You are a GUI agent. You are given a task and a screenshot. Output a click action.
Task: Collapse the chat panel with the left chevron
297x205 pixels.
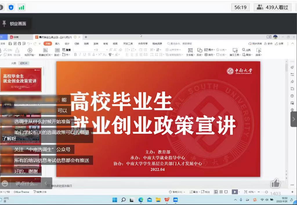coord(46,183)
